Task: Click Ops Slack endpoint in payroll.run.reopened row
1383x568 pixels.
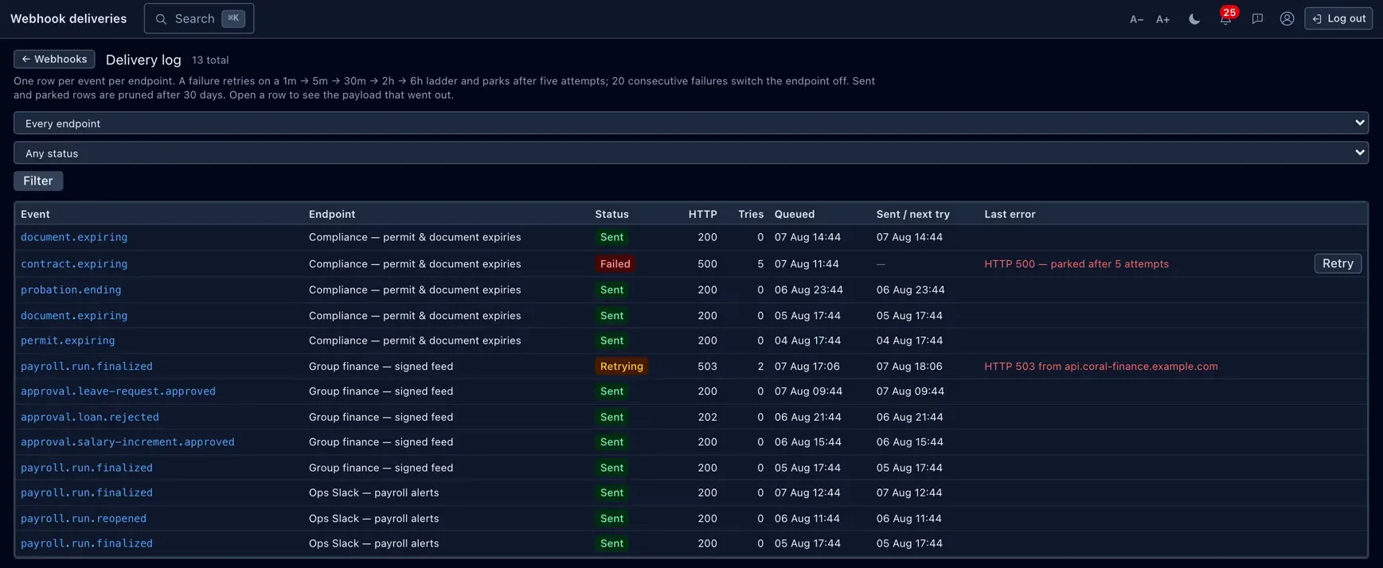Action: 373,519
